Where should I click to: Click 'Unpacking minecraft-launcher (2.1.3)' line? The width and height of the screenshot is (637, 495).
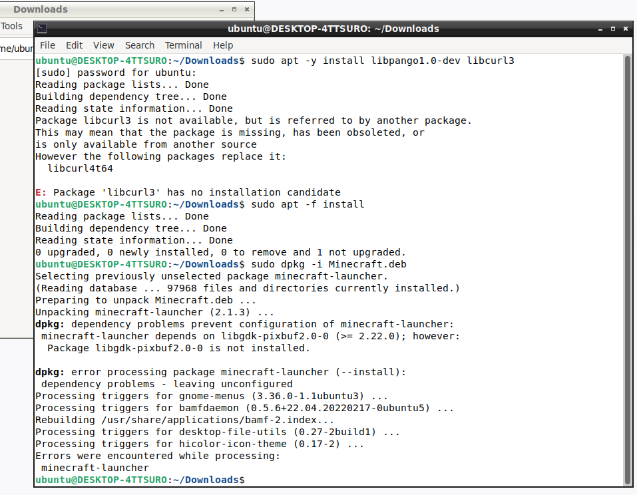click(155, 312)
